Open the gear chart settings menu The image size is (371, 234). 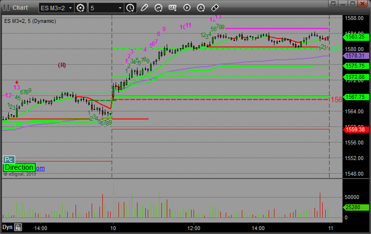point(80,8)
